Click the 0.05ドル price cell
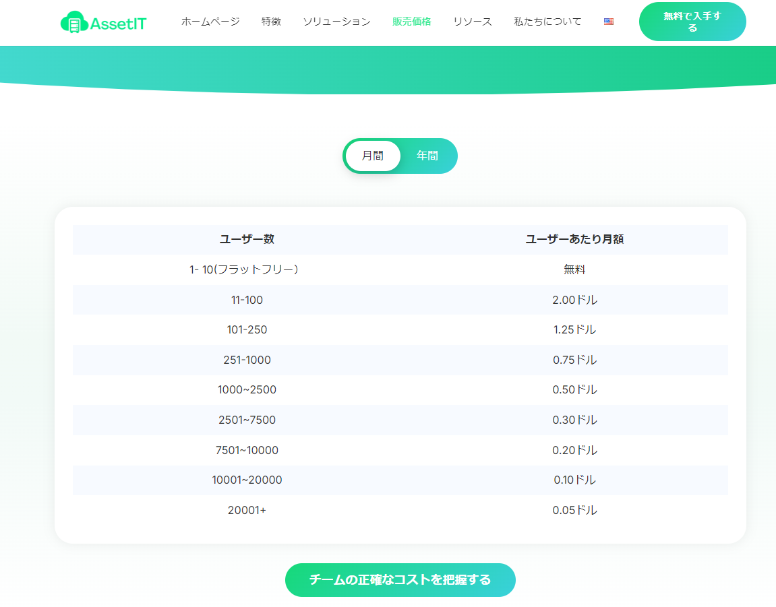The height and width of the screenshot is (607, 776). click(x=574, y=510)
